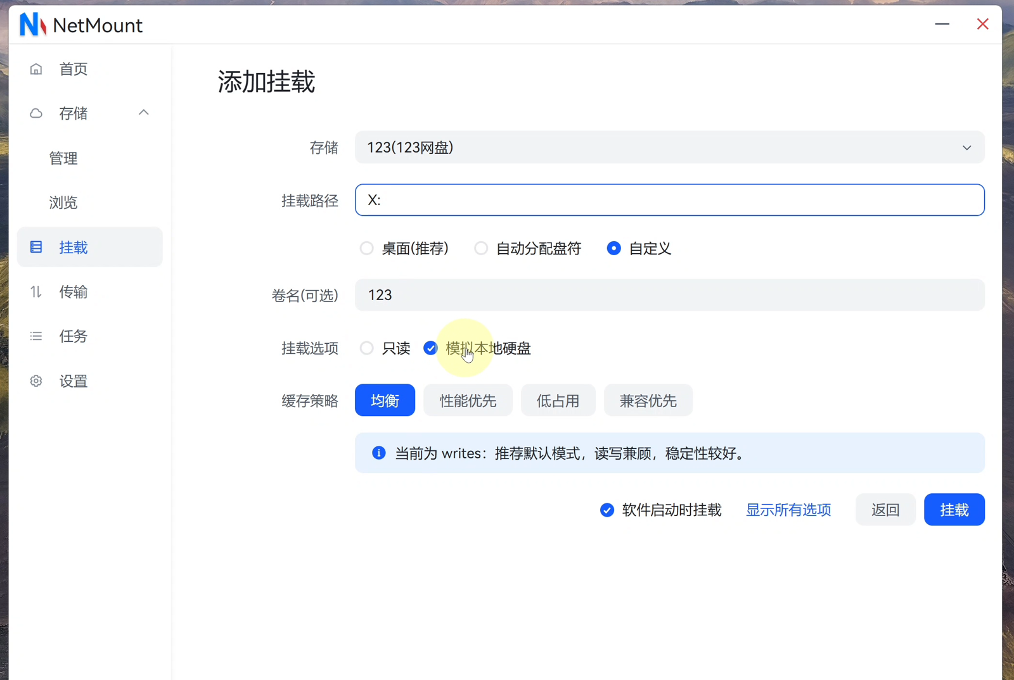Viewport: 1014px width, 680px height.
Task: Click the transfer arrows icon beside 传输
Action: coord(36,292)
